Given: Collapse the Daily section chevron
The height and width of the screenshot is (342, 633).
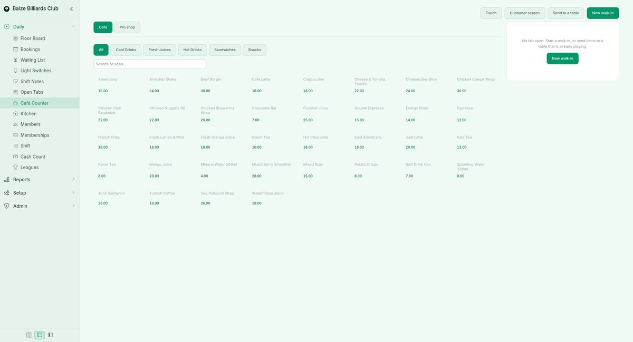Looking at the screenshot, I should point(73,26).
